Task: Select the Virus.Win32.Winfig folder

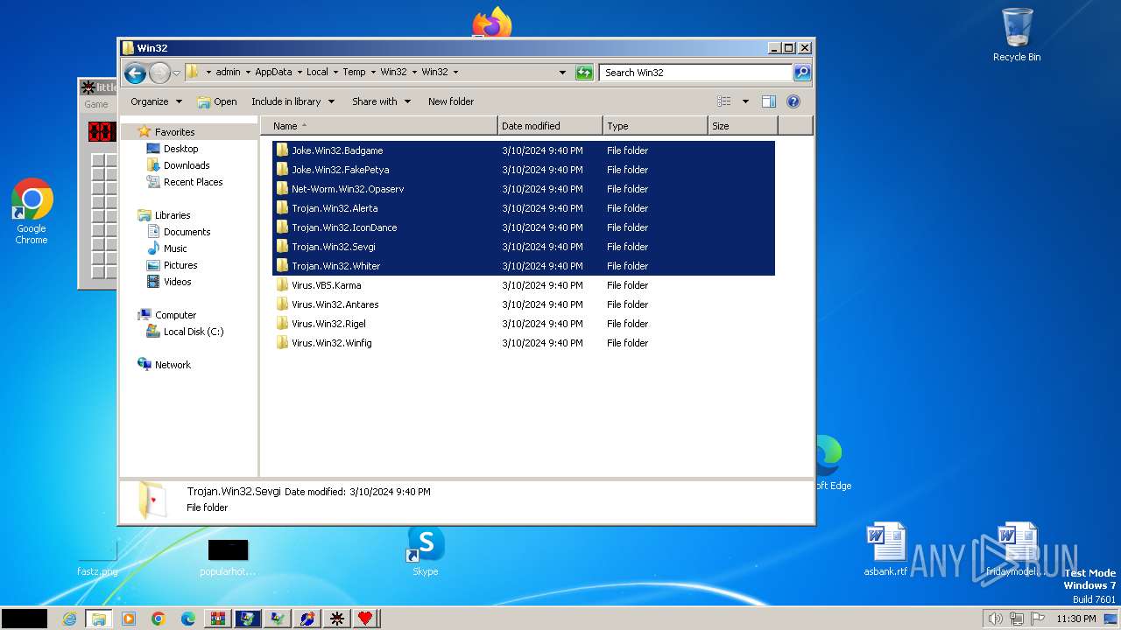Action: [524, 343]
